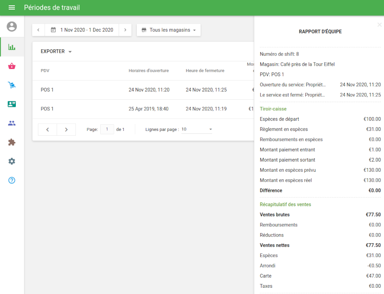
Task: Open the Settings gear icon
Action: [12, 161]
